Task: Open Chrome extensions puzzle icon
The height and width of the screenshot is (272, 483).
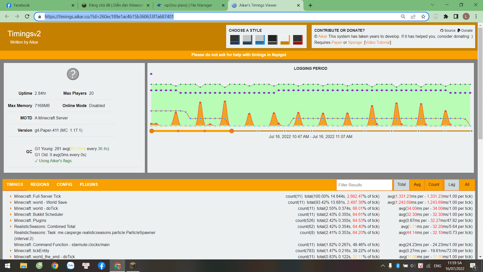Action: [x=446, y=17]
